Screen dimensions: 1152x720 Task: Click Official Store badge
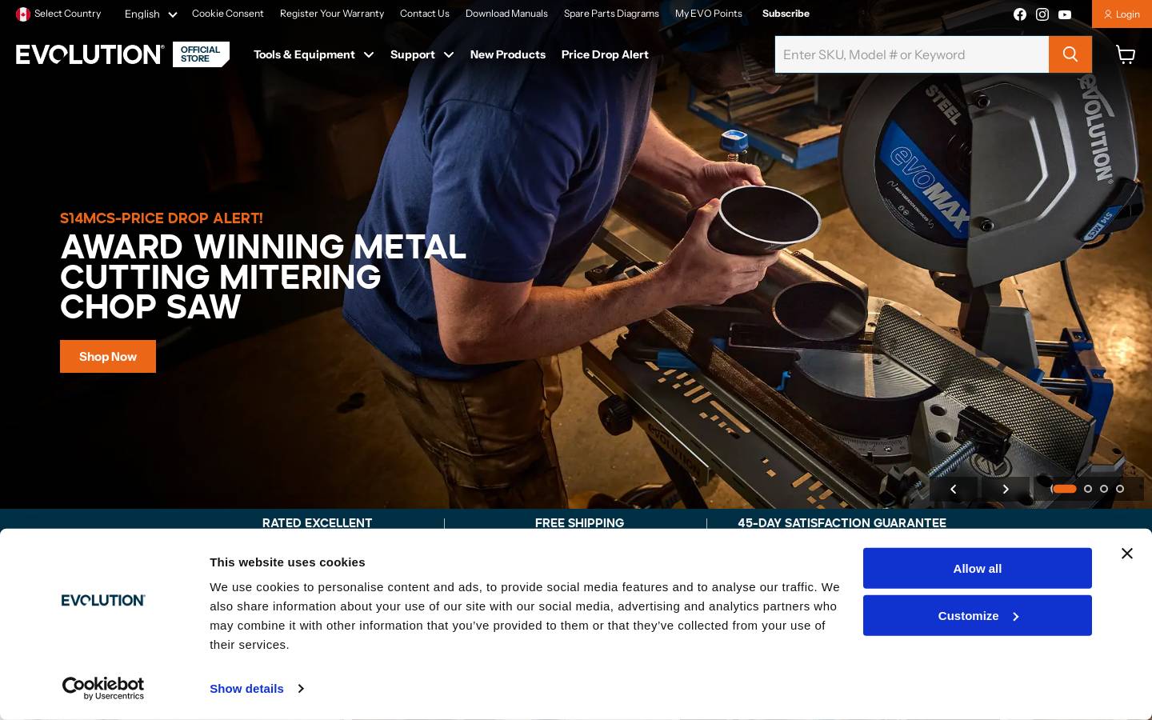coord(201,54)
